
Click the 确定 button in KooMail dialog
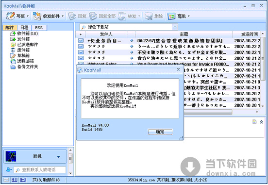[x=160, y=132]
